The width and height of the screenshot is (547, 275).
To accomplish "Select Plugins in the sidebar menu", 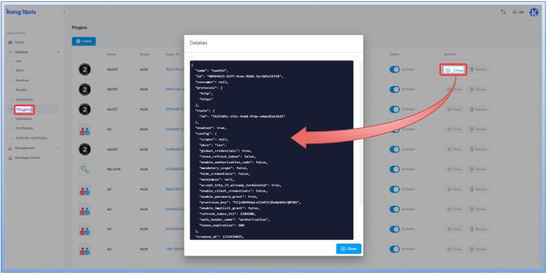I will click(x=24, y=109).
